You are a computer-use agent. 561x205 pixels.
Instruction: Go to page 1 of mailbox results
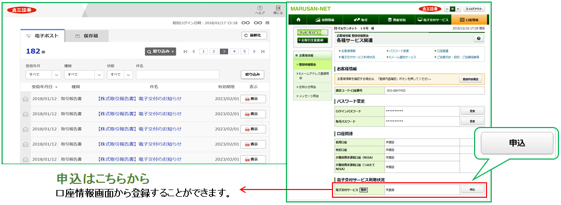204,52
